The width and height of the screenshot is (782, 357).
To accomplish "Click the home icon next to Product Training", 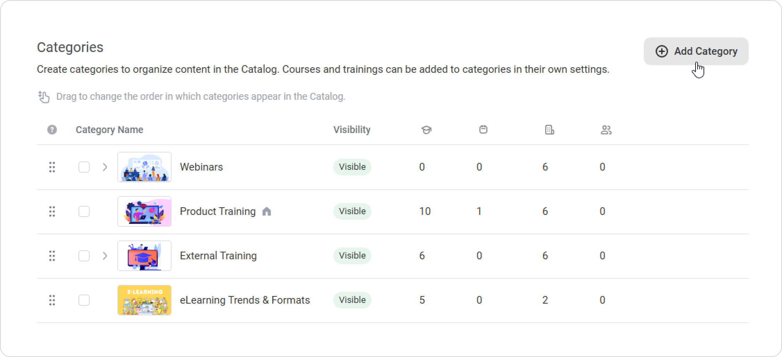I will 267,211.
